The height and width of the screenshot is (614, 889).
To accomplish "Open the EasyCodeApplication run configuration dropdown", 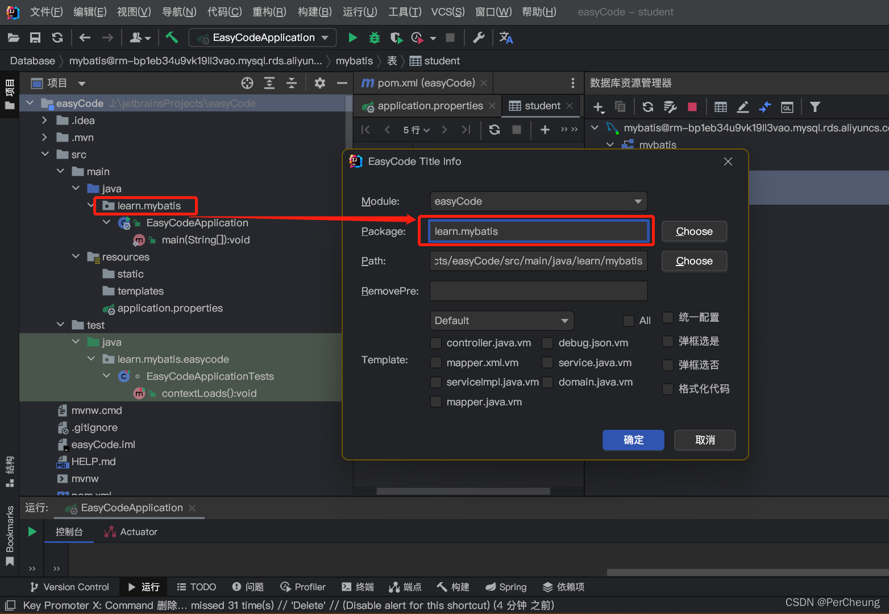I will [263, 38].
